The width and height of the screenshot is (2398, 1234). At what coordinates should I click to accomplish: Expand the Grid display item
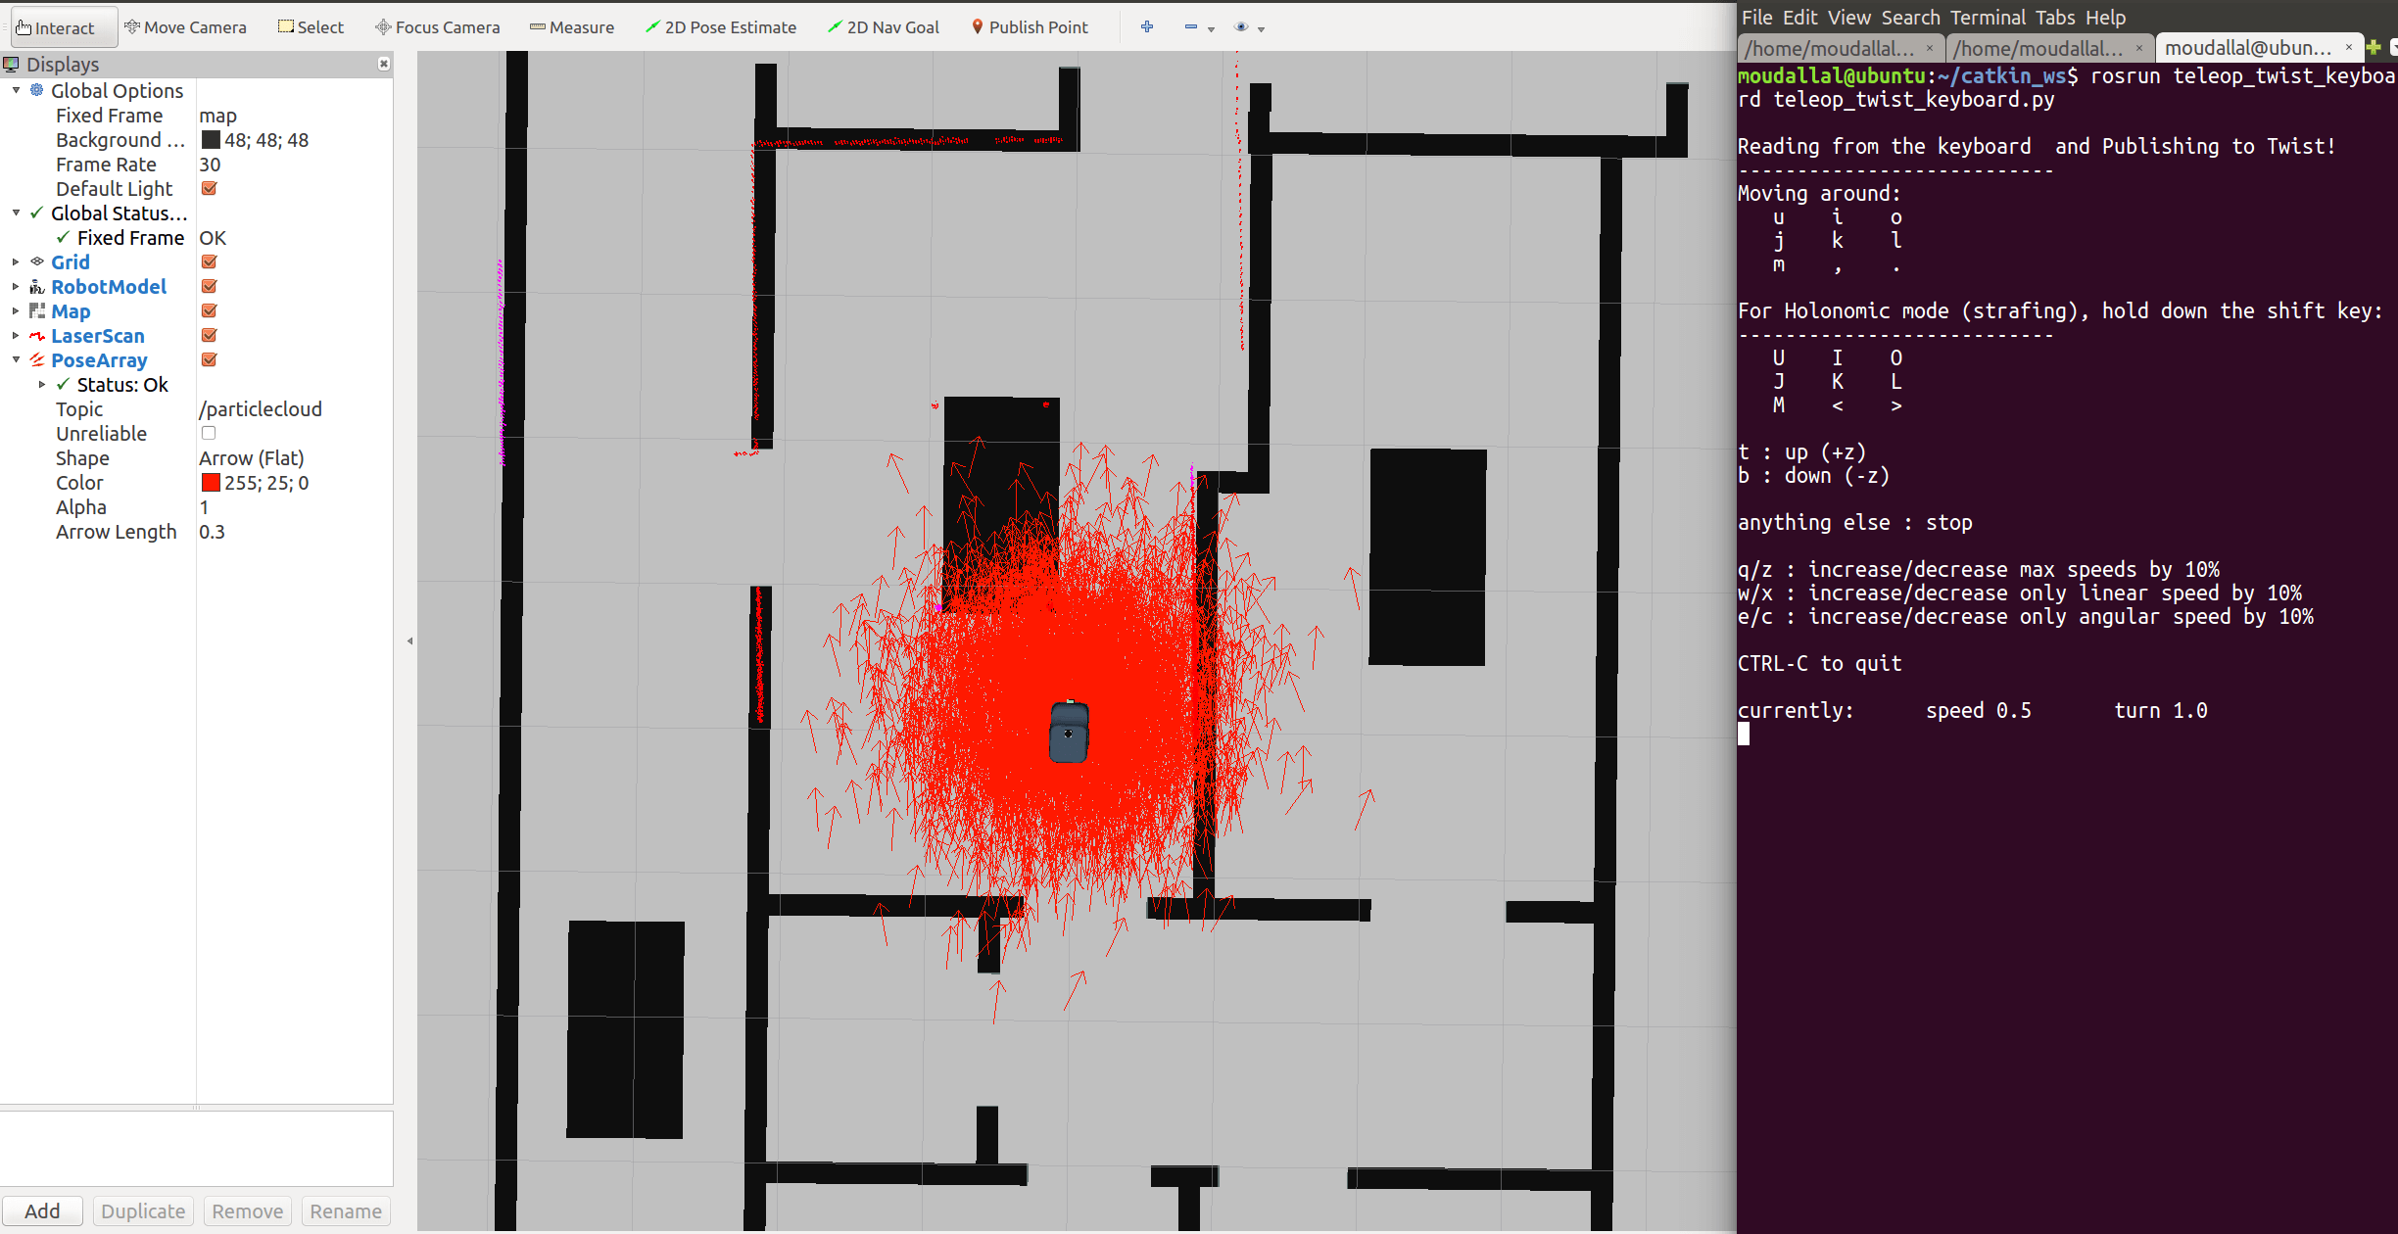[x=16, y=261]
